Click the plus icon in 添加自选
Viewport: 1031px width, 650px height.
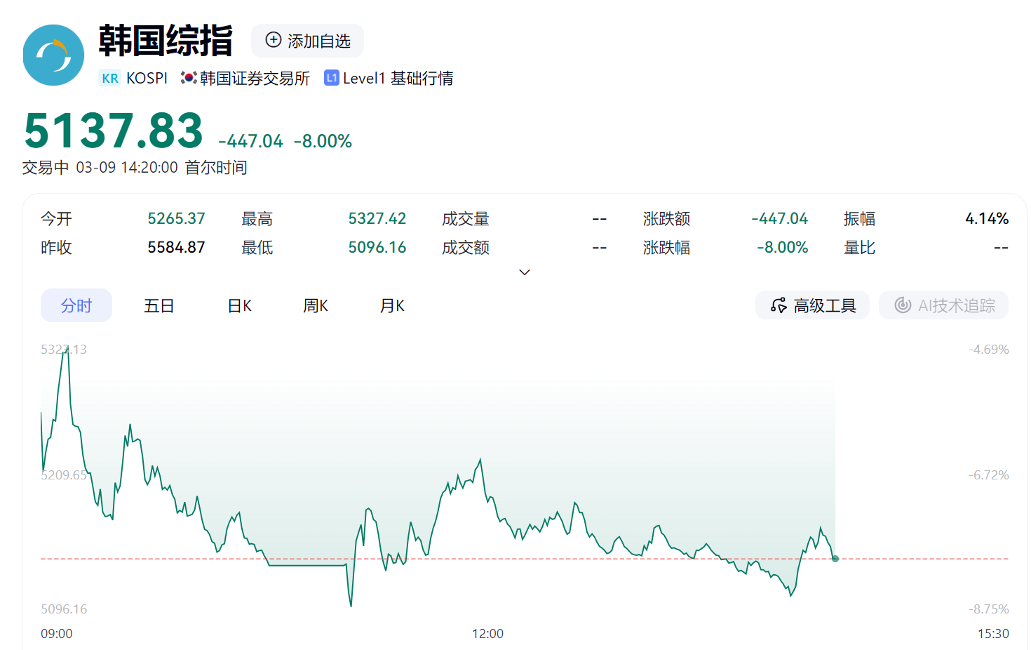pos(274,40)
